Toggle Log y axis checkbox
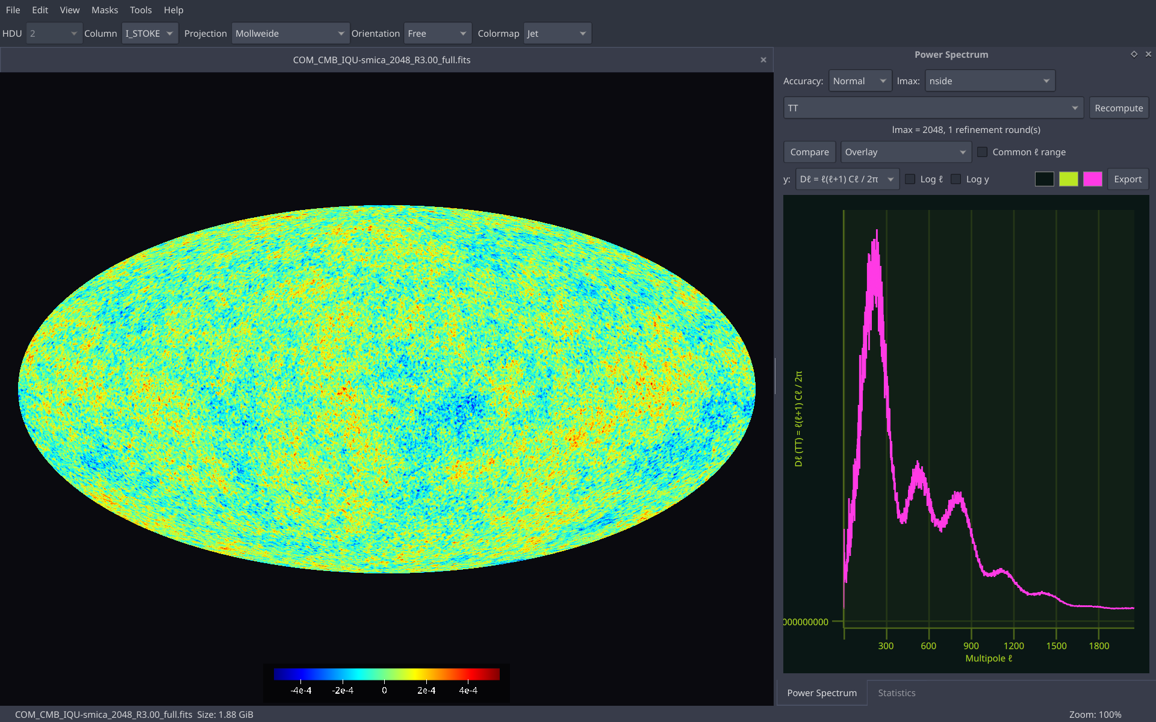This screenshot has height=722, width=1156. pos(956,179)
